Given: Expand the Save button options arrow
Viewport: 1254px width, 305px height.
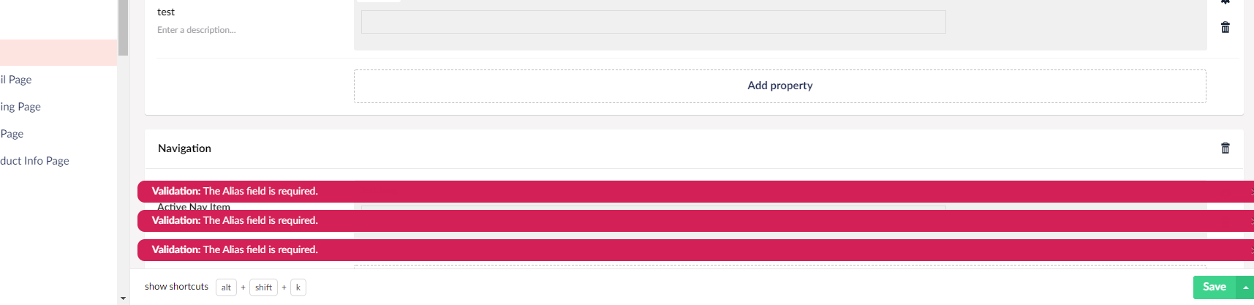Looking at the screenshot, I should 1245,287.
